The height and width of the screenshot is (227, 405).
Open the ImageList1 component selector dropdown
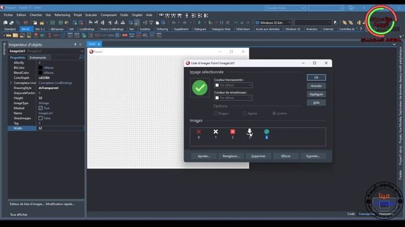coord(82,51)
